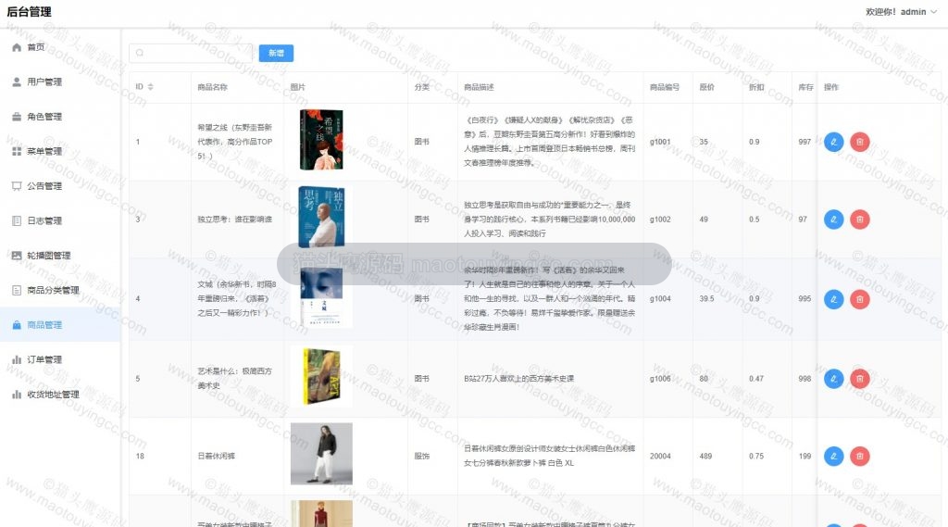Viewport: 948px width, 527px height.
Task: Click the 折扣 column header
Action: point(756,87)
